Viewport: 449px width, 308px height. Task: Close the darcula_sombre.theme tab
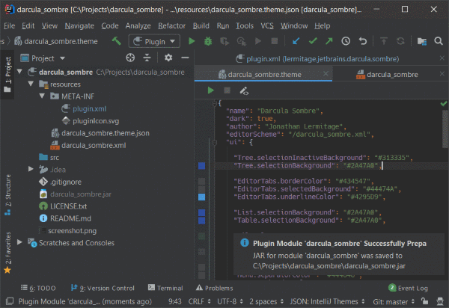(326, 74)
